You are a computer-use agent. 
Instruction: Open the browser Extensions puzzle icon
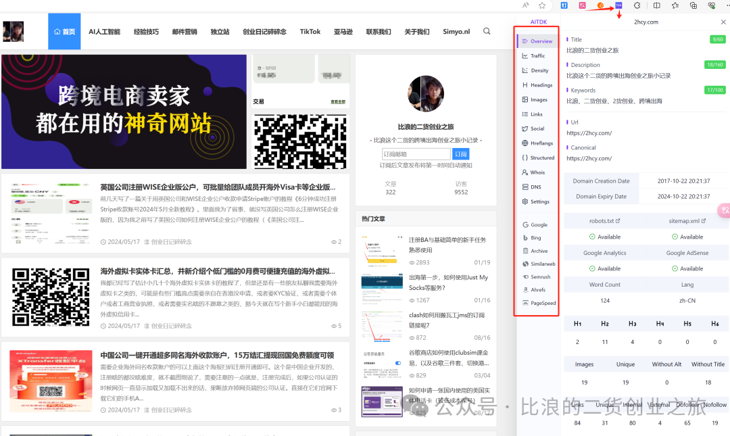pos(637,5)
